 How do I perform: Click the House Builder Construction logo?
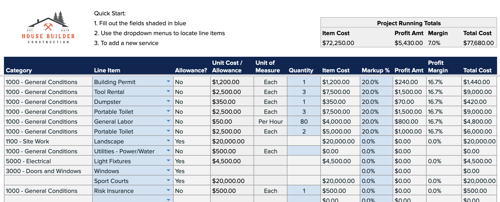(48, 27)
